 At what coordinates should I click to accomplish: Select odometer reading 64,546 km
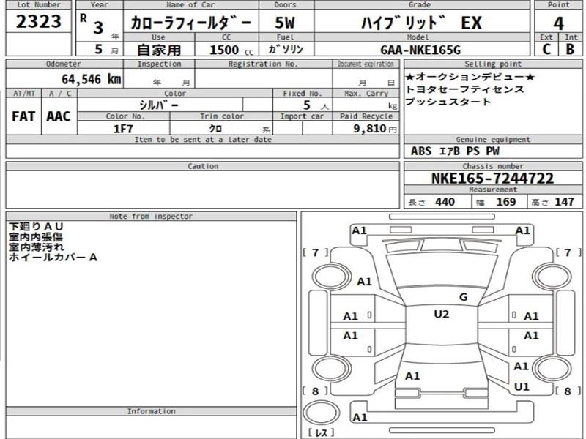91,79
